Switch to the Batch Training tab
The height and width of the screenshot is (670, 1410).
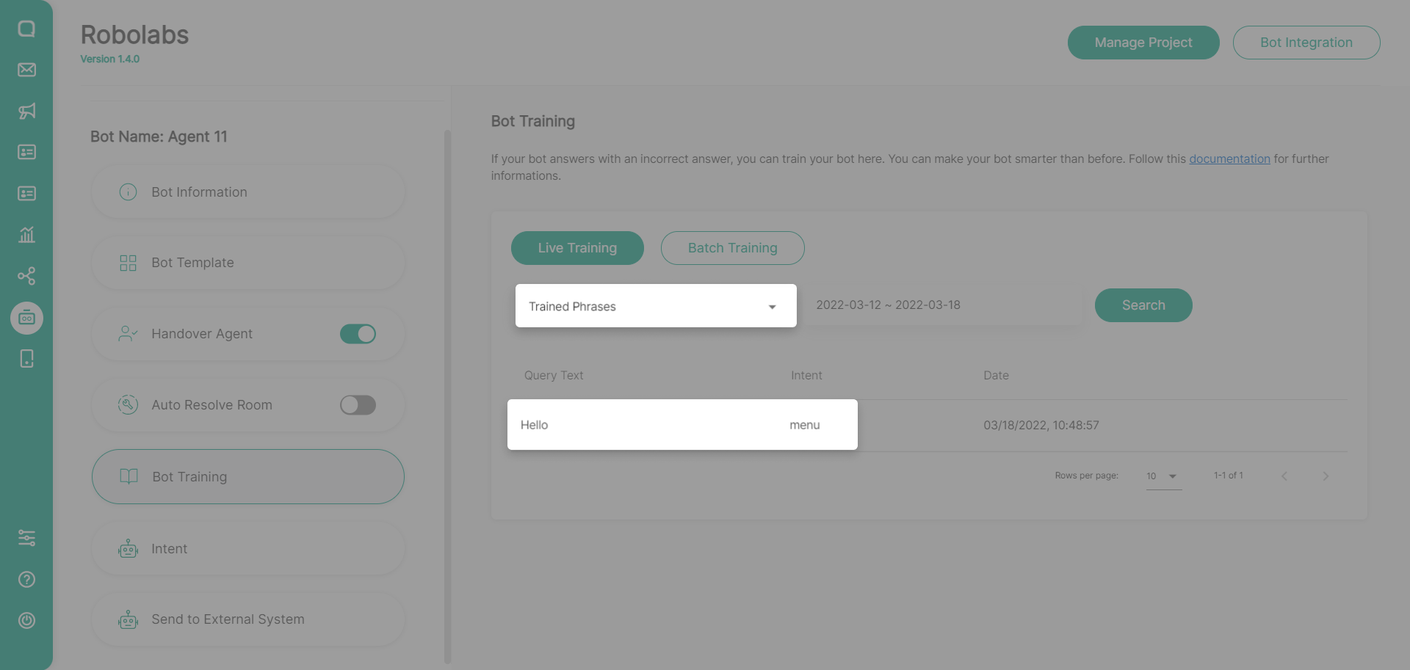pos(732,248)
